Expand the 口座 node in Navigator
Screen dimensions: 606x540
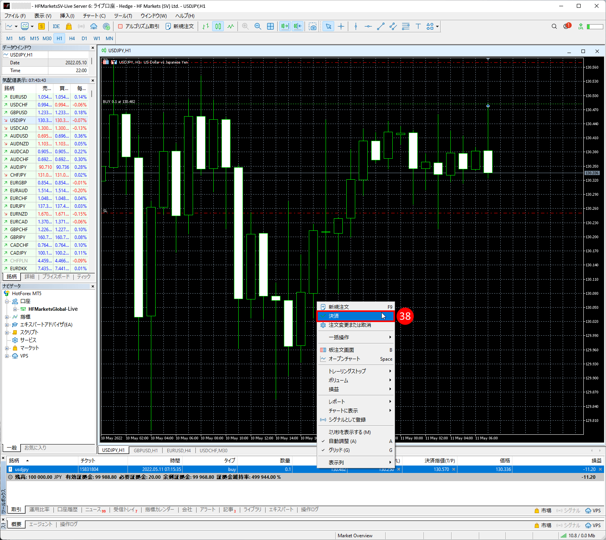[7, 301]
